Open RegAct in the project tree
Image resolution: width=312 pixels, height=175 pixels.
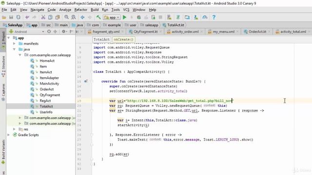(45, 101)
